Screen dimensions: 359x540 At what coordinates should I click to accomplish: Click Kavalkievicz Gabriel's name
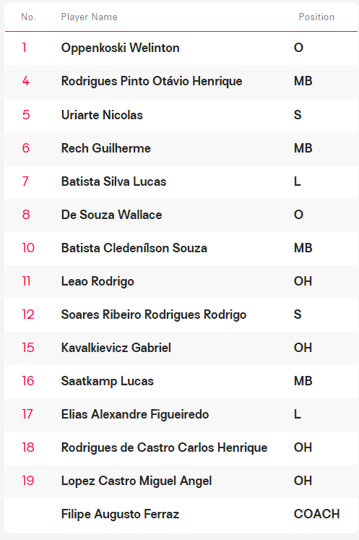pyautogui.click(x=116, y=348)
